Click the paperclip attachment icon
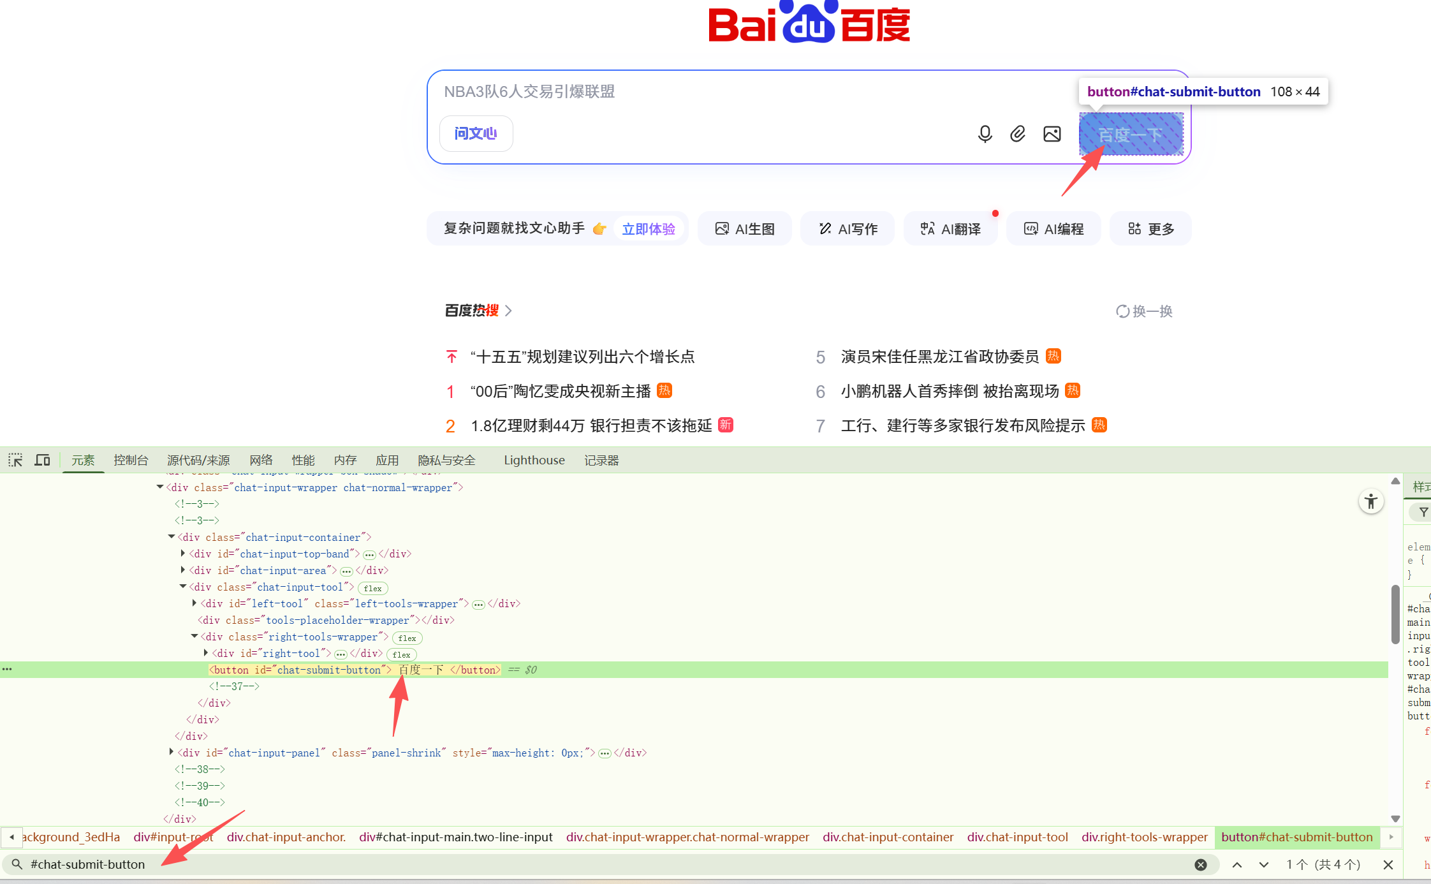The width and height of the screenshot is (1431, 884). tap(1018, 134)
